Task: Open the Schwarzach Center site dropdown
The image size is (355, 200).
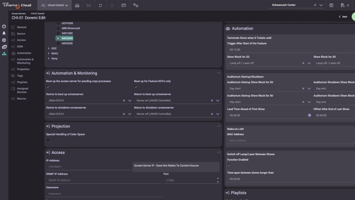Action: pyautogui.click(x=321, y=5)
